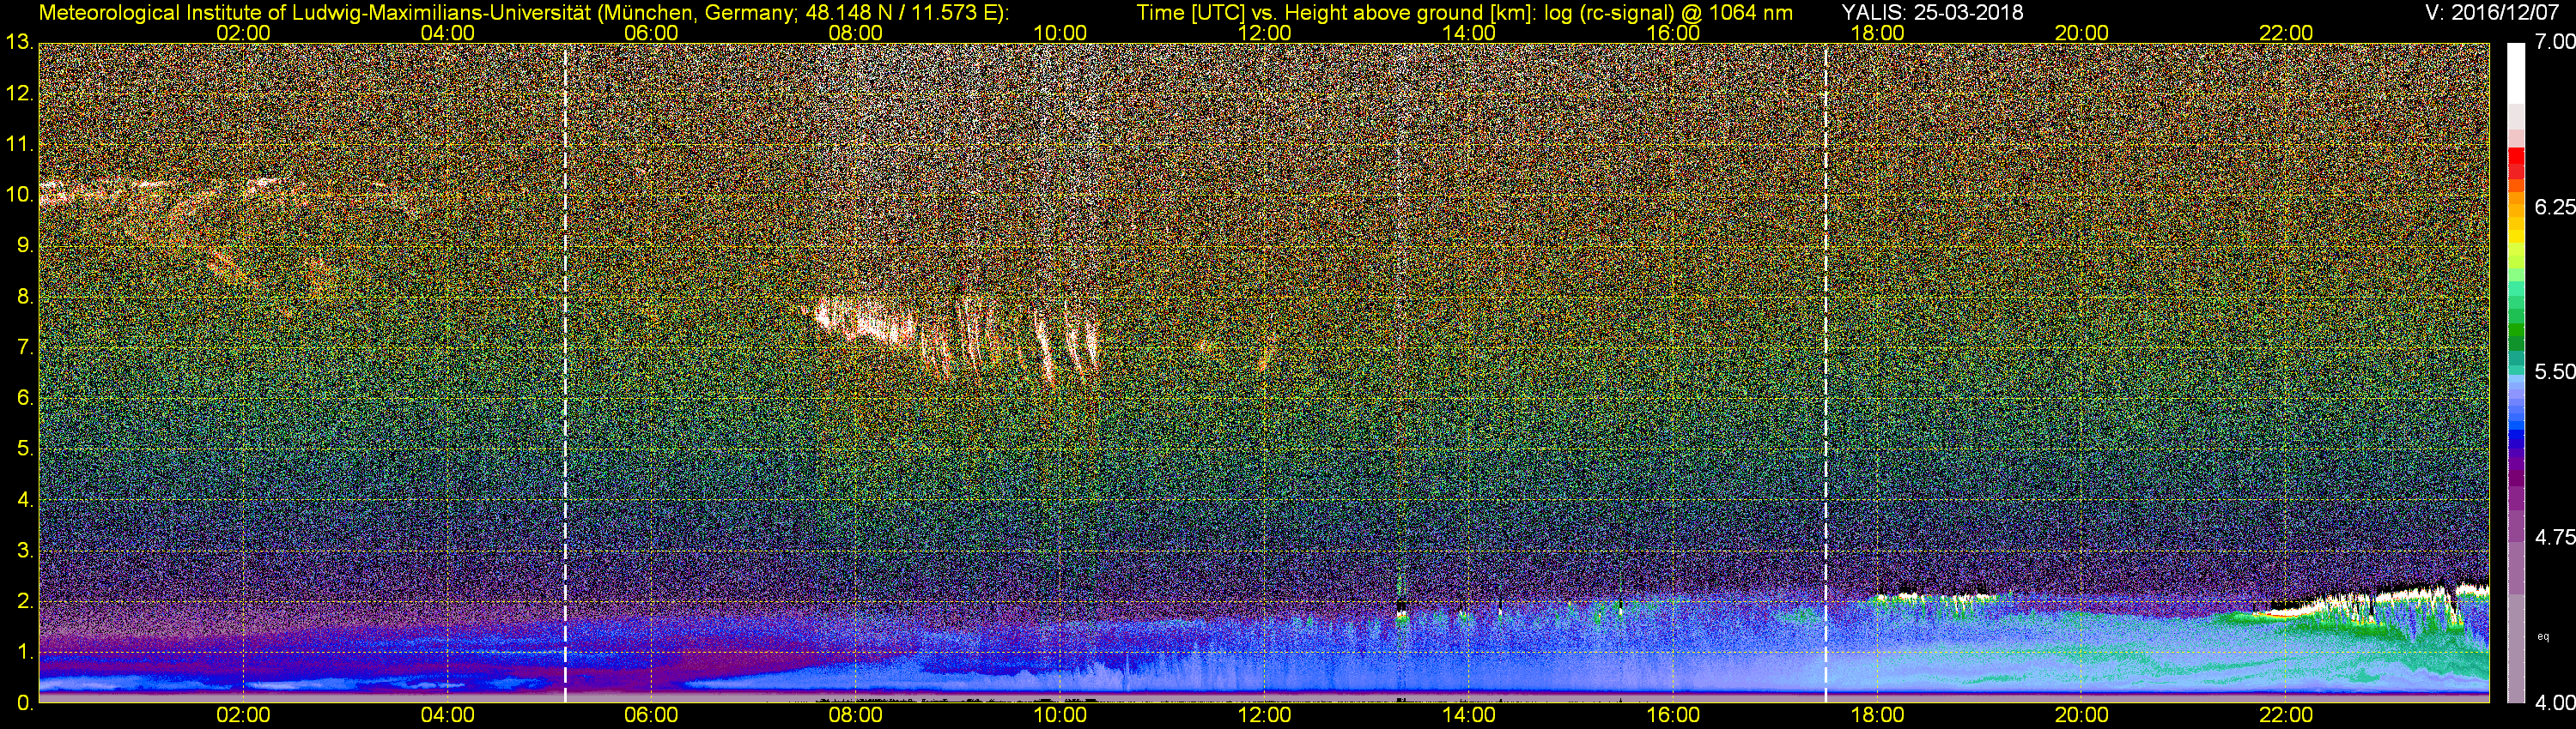This screenshot has width=2576, height=729.
Task: Click the white dashed vertical marker after 05:00
Action: [x=565, y=372]
